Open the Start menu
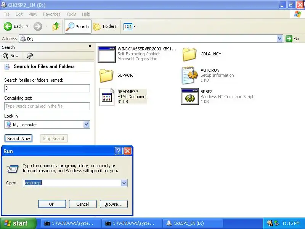 [x=18, y=223]
